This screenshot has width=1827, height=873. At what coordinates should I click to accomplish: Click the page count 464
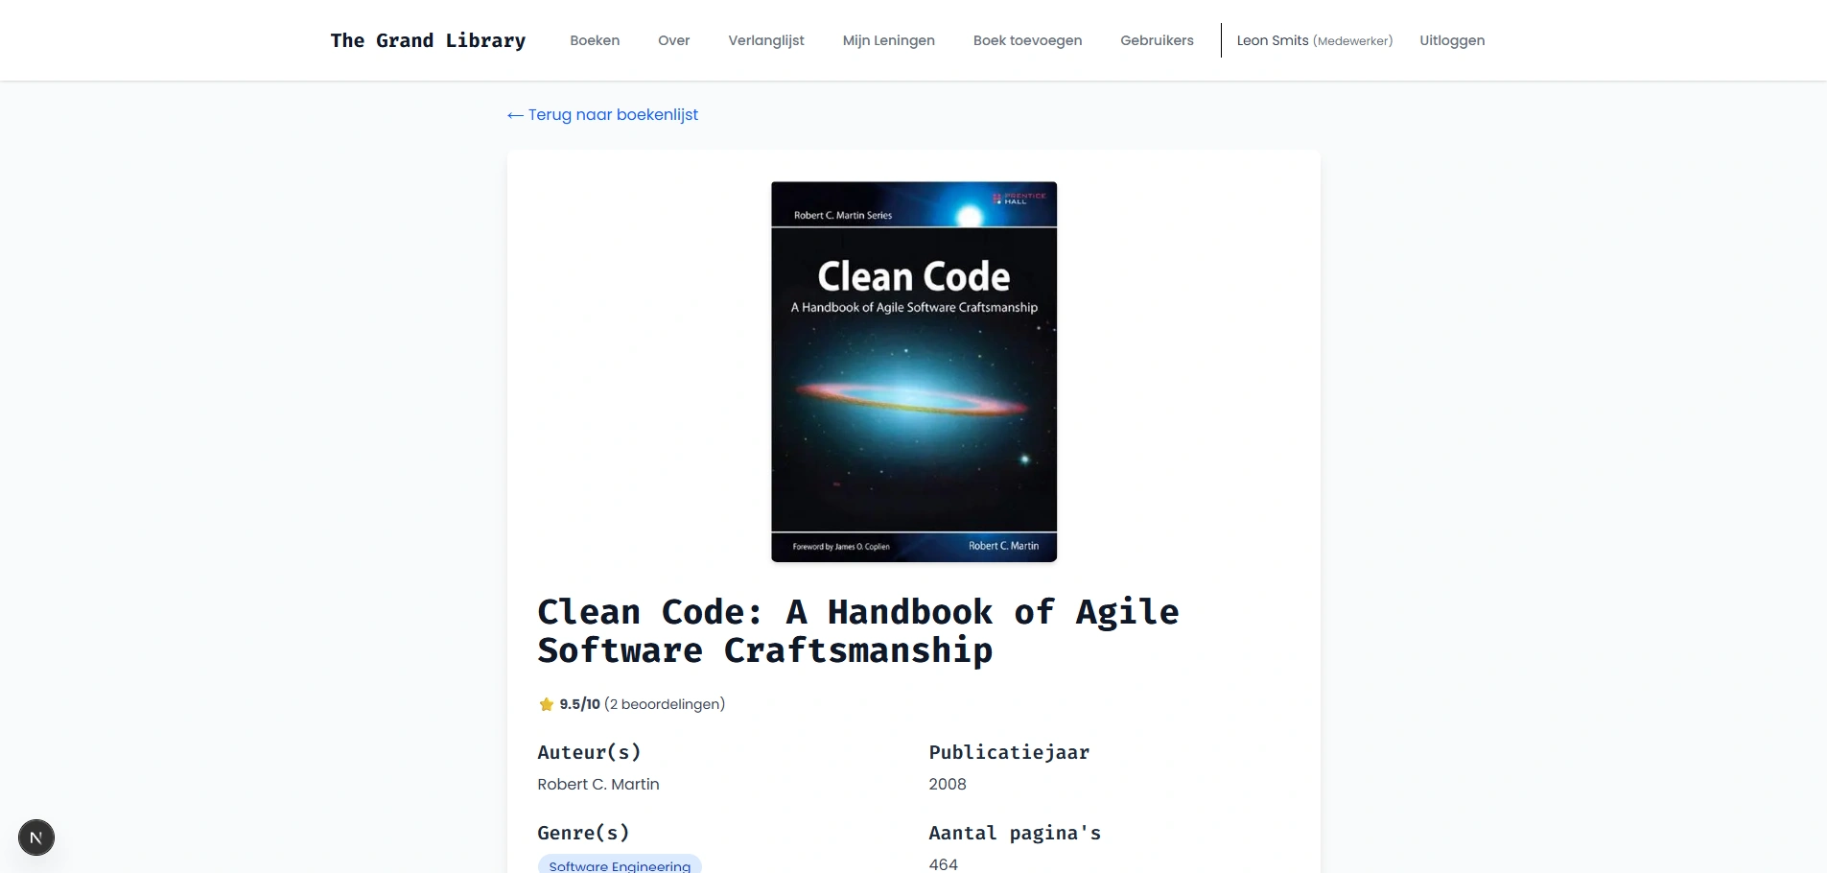click(944, 864)
